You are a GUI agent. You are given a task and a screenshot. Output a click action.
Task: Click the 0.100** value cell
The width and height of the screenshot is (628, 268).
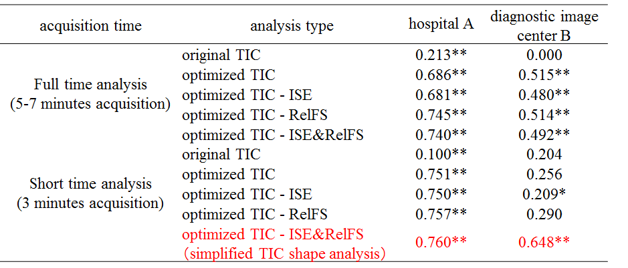[441, 155]
